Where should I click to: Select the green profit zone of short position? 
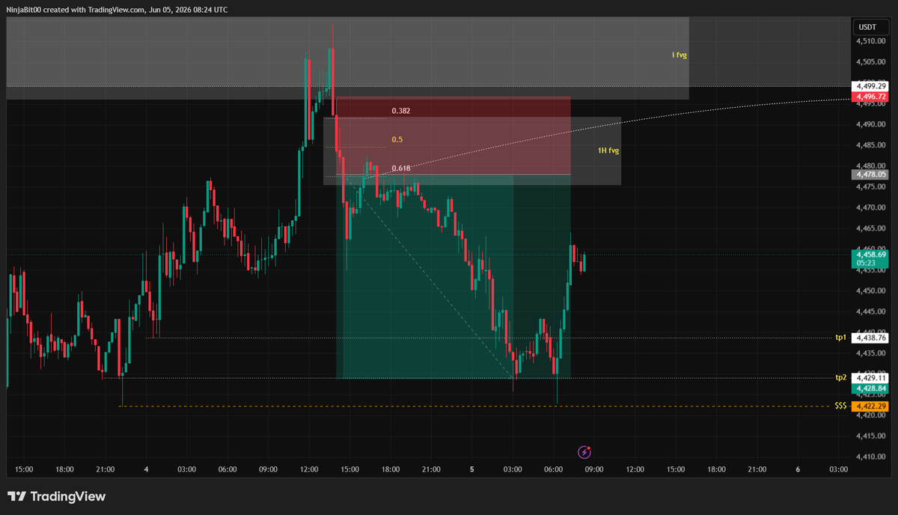453,276
